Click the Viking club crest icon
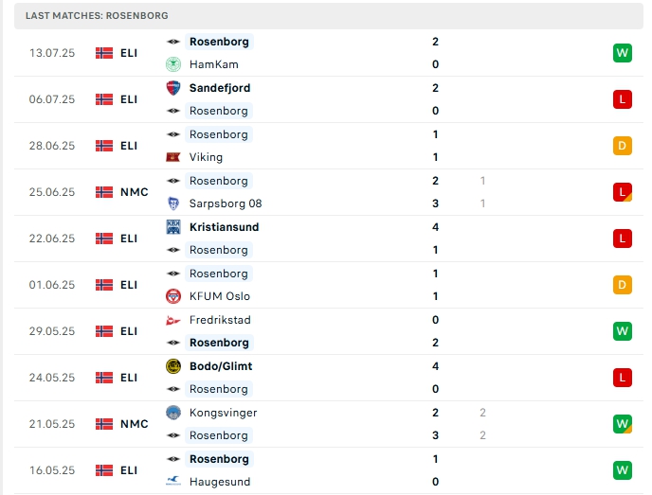The height and width of the screenshot is (495, 652). (173, 157)
